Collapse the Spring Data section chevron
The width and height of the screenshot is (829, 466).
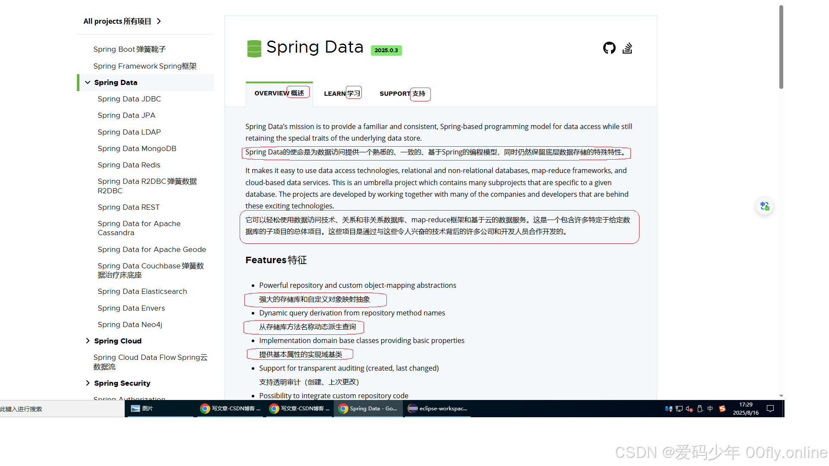pyautogui.click(x=88, y=82)
